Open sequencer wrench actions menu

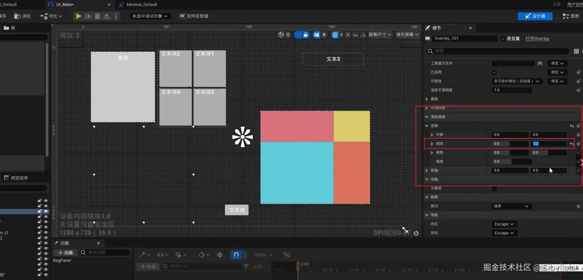(x=144, y=255)
